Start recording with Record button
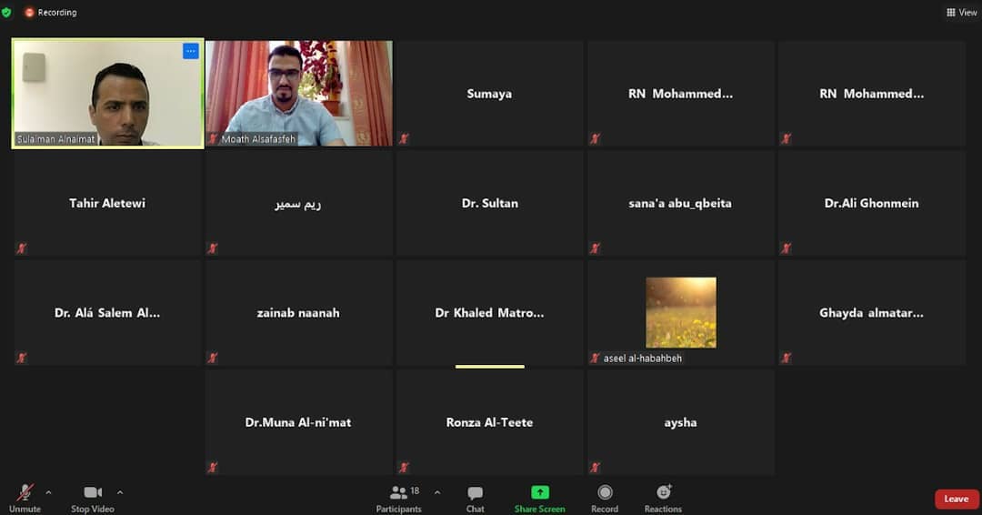 click(605, 494)
